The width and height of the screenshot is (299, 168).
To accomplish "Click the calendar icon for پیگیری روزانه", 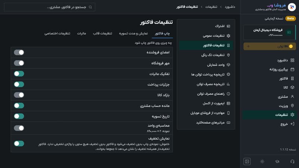I will [x=292, y=69].
